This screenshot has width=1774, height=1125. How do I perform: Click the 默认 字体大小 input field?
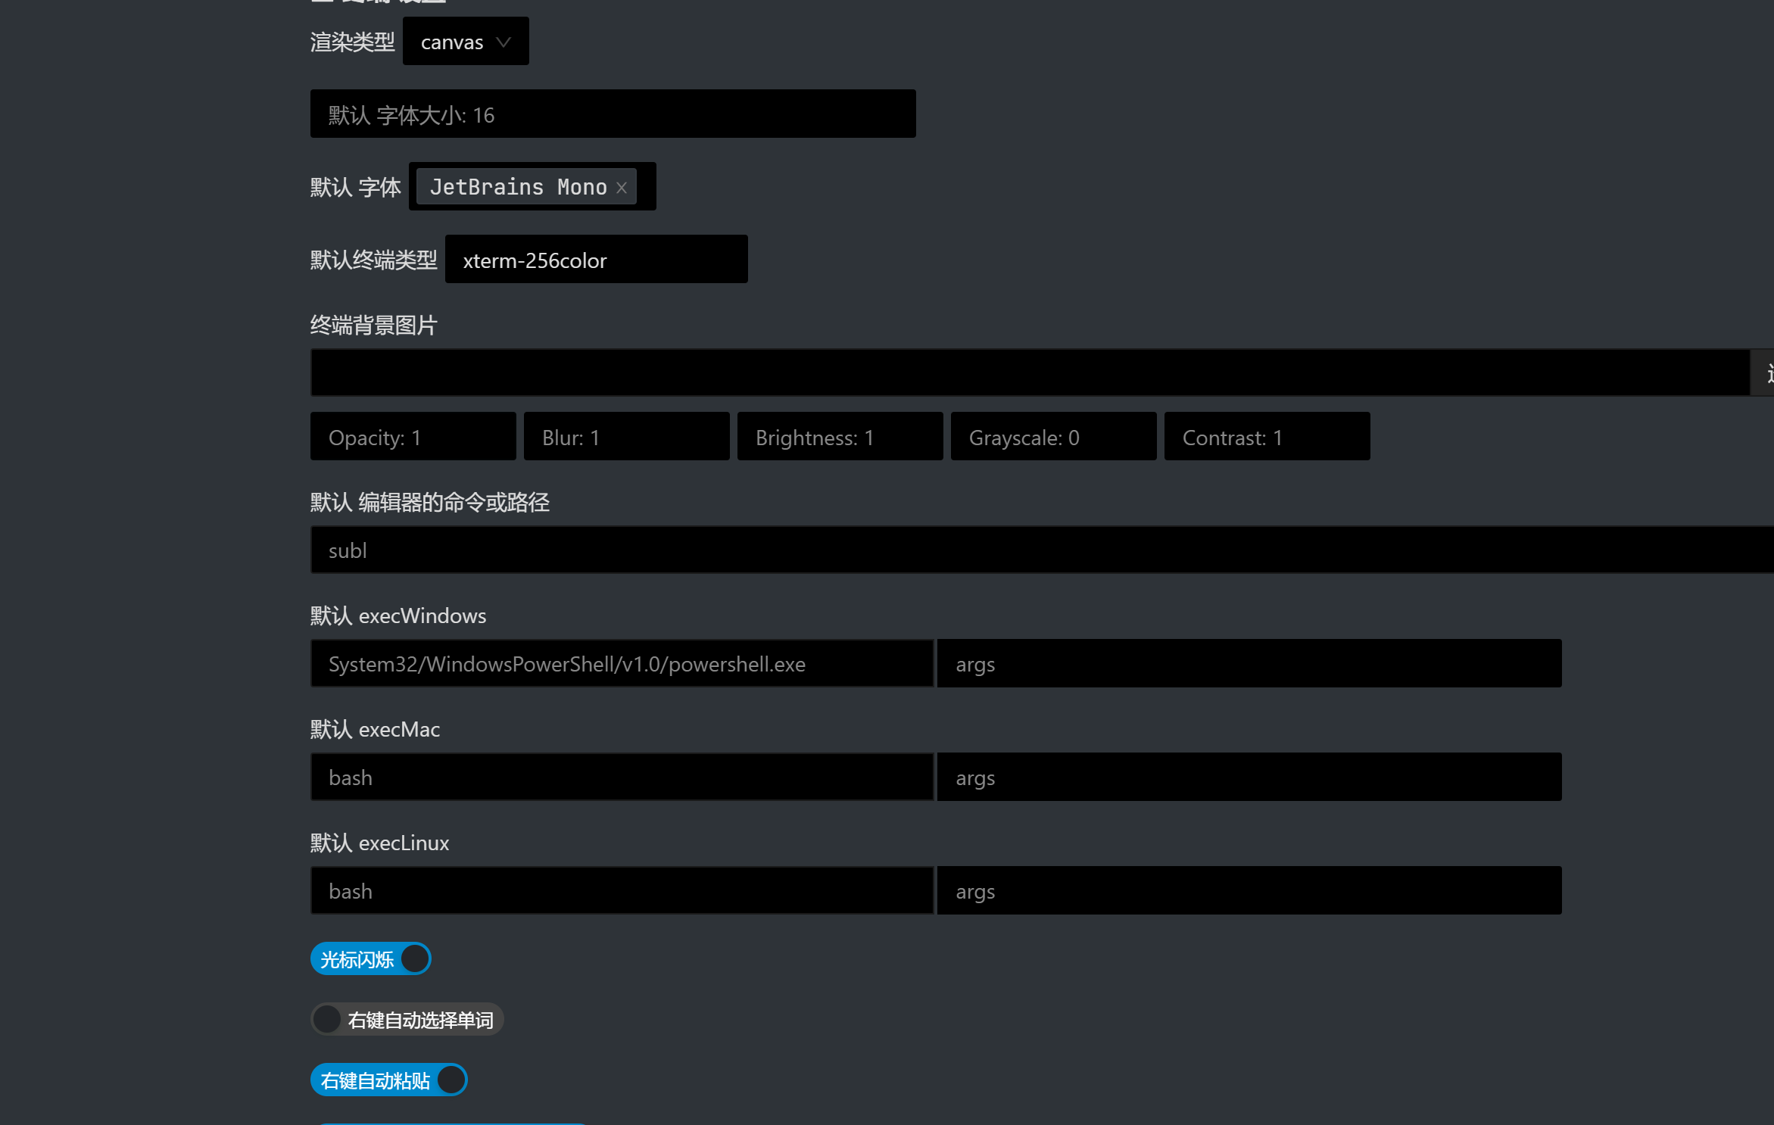point(613,114)
